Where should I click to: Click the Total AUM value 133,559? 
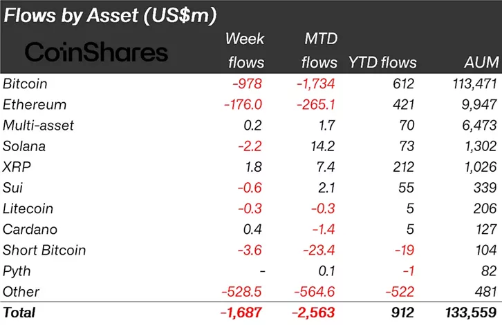[470, 313]
